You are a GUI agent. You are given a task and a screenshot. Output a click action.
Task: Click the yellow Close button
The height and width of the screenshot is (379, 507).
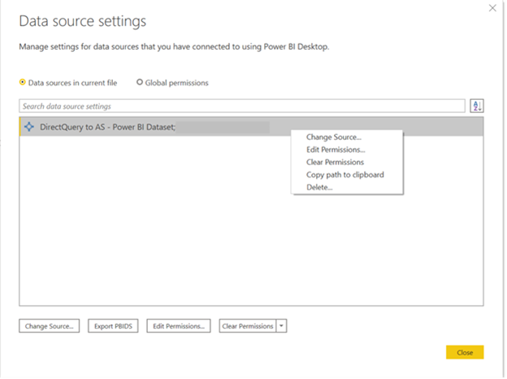pos(465,352)
